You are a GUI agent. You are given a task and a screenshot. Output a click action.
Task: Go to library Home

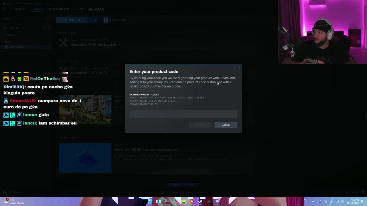tap(6, 19)
